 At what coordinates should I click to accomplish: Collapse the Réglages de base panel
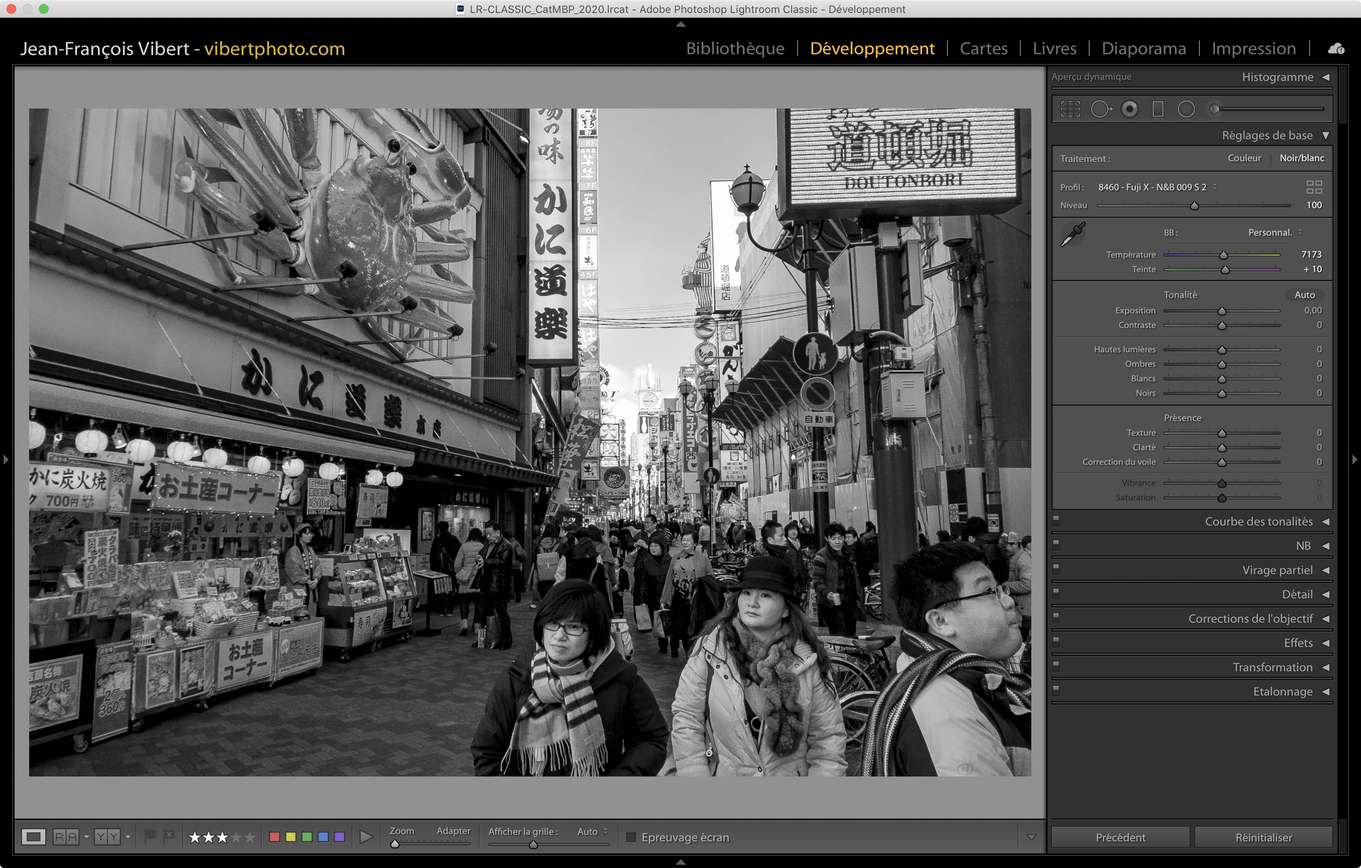pos(1325,136)
